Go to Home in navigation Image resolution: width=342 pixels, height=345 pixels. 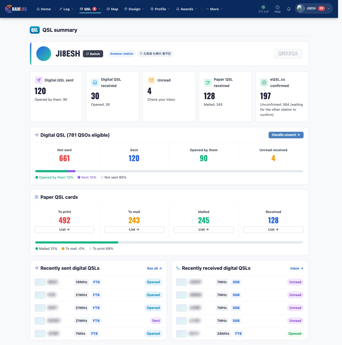44,9
